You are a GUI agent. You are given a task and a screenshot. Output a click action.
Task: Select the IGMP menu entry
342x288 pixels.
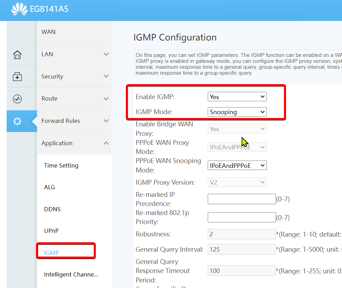[x=52, y=253]
